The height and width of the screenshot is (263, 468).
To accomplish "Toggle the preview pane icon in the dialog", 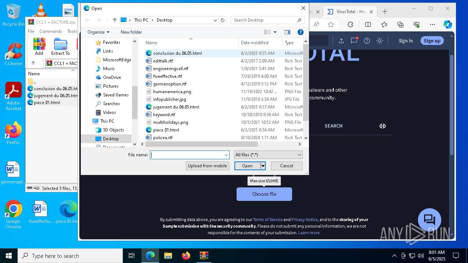I will (287, 32).
